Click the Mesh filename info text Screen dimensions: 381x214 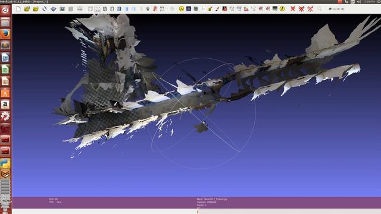(x=212, y=199)
